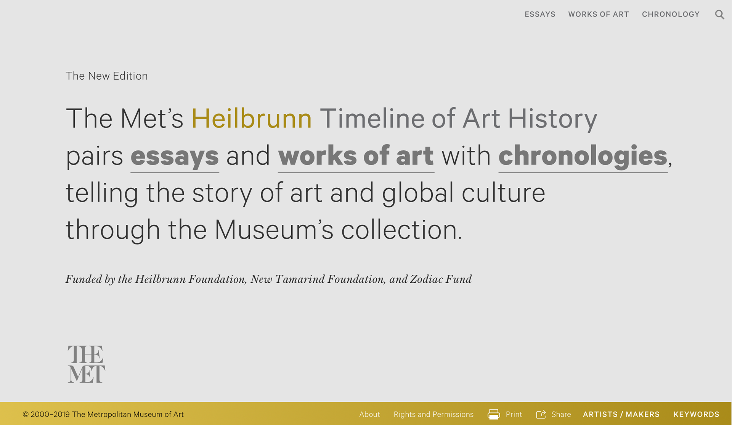The width and height of the screenshot is (732, 425).
Task: Click The Met logo
Action: coord(86,364)
